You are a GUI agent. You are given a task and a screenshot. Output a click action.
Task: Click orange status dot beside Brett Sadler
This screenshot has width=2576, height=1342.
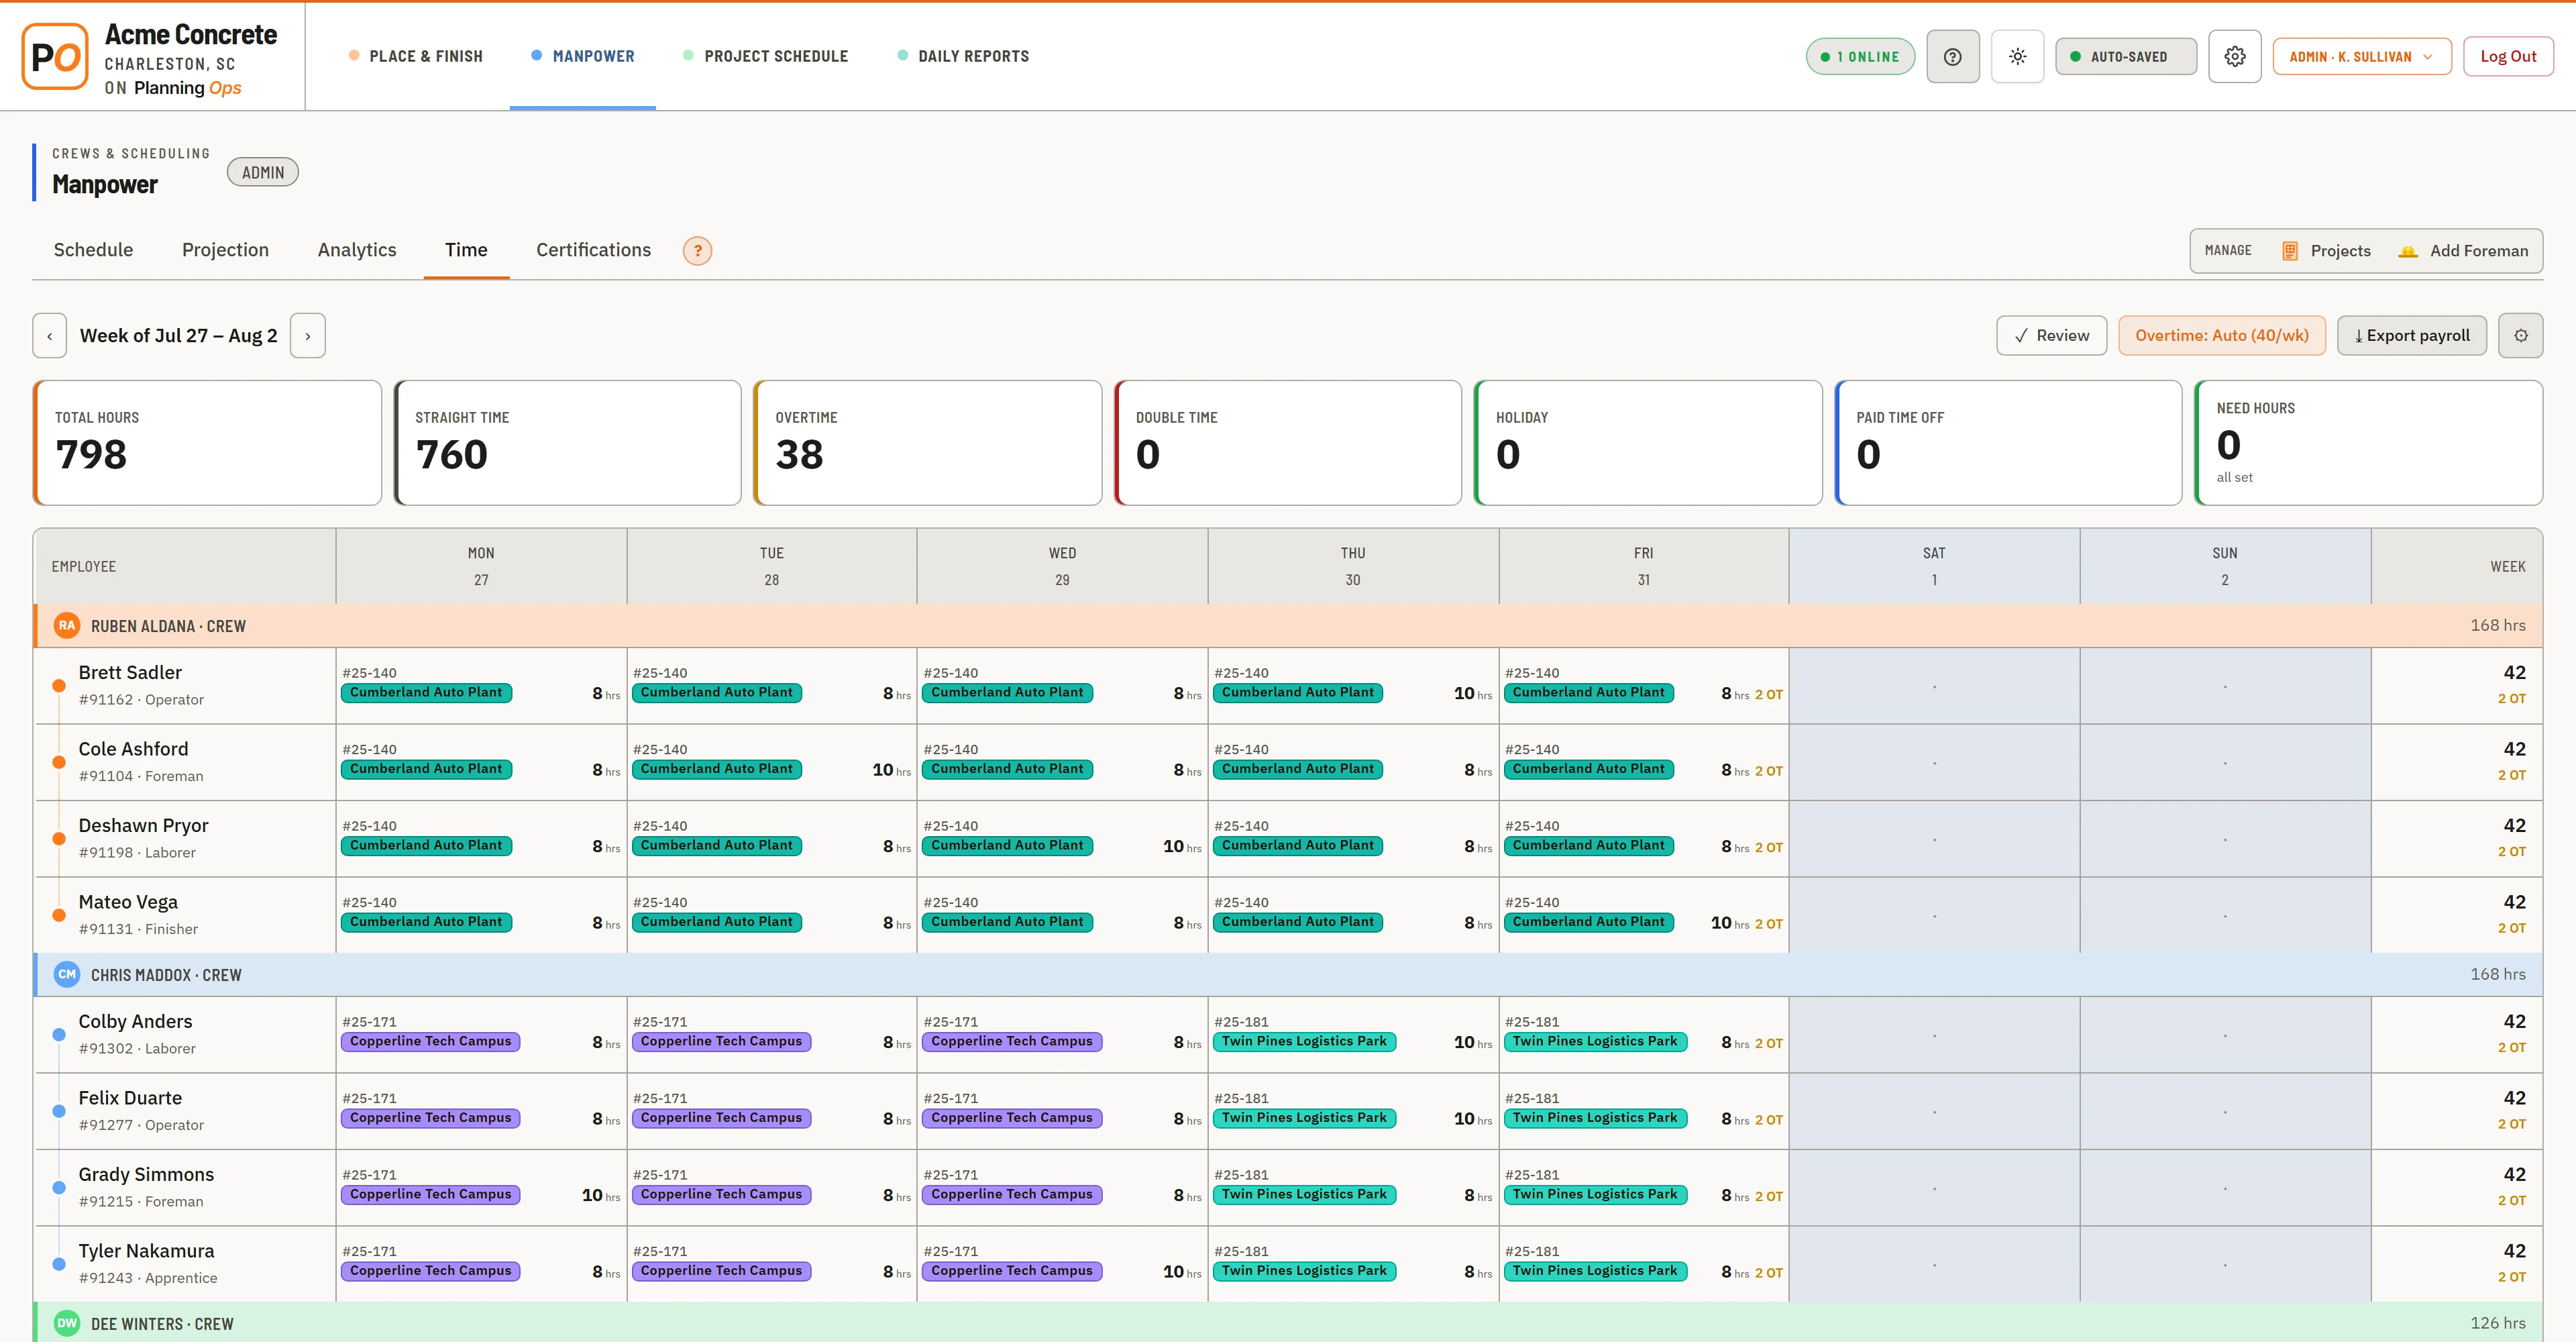click(x=59, y=686)
